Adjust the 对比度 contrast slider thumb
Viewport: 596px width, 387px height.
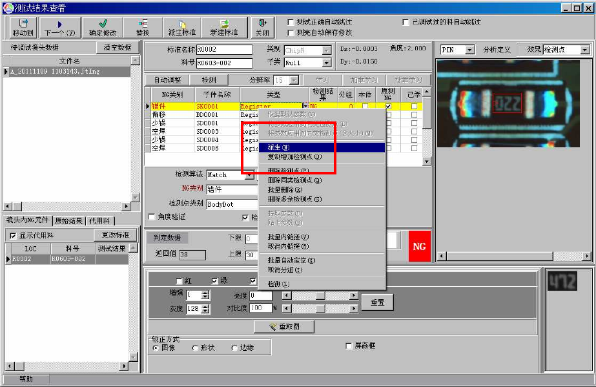(x=320, y=308)
